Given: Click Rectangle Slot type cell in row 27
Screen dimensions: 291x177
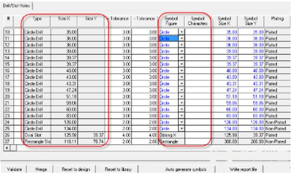Looking at the screenshot, I should (x=37, y=142).
